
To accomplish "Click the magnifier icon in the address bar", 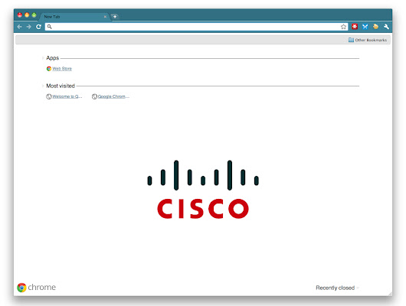I will 50,27.
